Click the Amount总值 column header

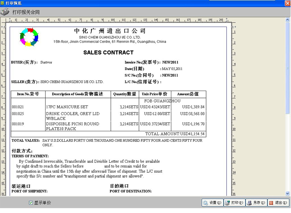[x=188, y=94]
